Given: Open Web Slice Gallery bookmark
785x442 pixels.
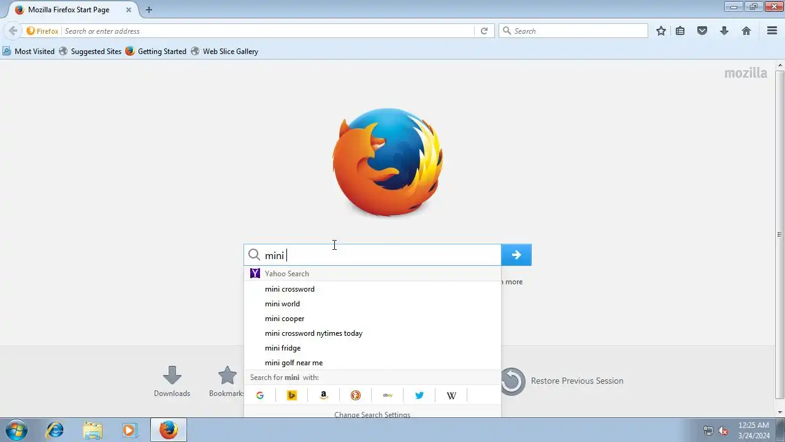Looking at the screenshot, I should (224, 52).
